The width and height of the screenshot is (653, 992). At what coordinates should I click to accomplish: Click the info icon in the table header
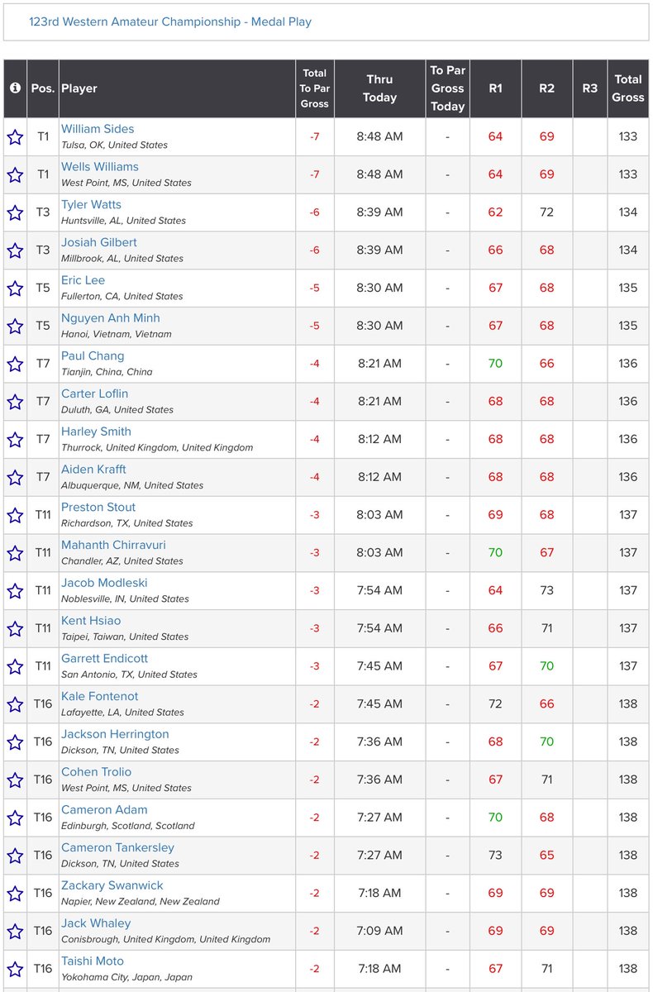coord(15,88)
